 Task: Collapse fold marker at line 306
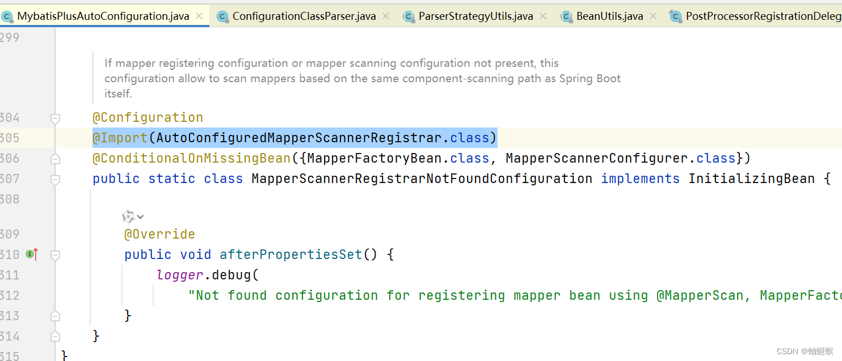point(55,159)
